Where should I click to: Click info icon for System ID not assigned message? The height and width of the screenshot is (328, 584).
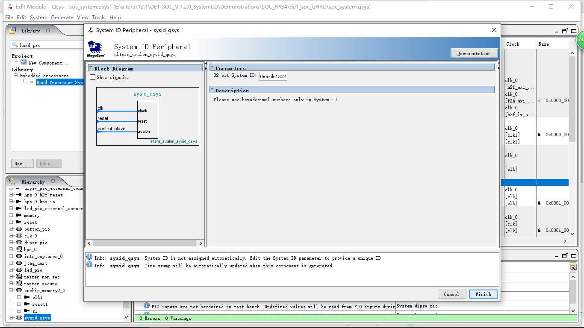(x=89, y=257)
